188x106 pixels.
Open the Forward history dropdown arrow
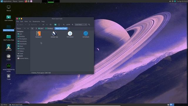(x=40, y=25)
